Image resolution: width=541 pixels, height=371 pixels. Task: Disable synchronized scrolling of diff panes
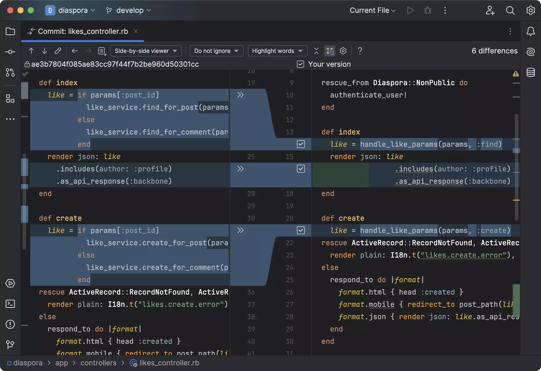(330, 51)
